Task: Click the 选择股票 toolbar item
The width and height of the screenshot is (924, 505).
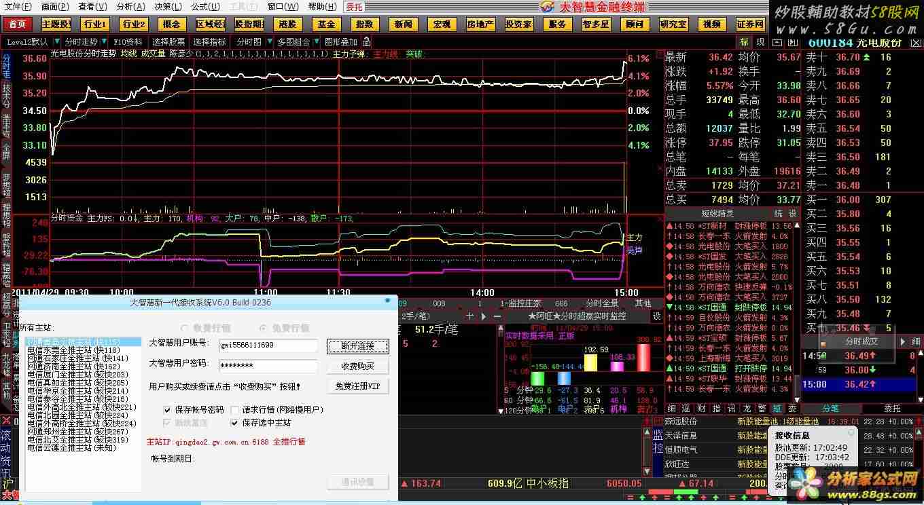Action: pyautogui.click(x=167, y=42)
